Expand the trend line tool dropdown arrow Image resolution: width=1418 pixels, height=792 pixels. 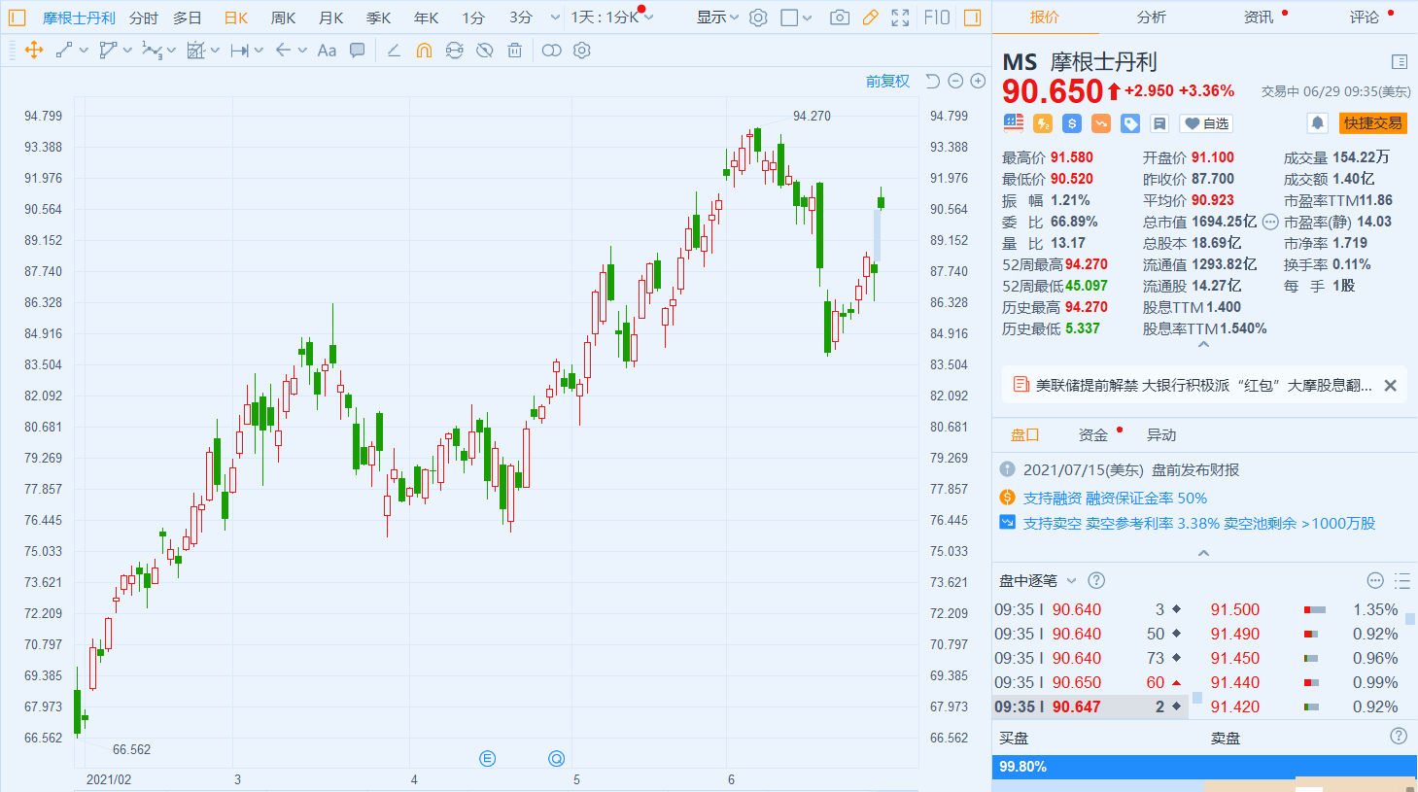tap(84, 51)
